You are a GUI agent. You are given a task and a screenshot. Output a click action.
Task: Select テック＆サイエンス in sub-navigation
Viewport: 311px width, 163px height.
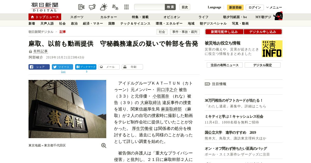click(x=135, y=24)
